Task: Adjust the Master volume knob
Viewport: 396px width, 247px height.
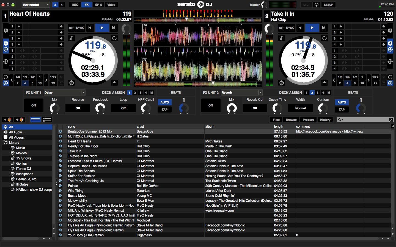Action: tap(264, 5)
